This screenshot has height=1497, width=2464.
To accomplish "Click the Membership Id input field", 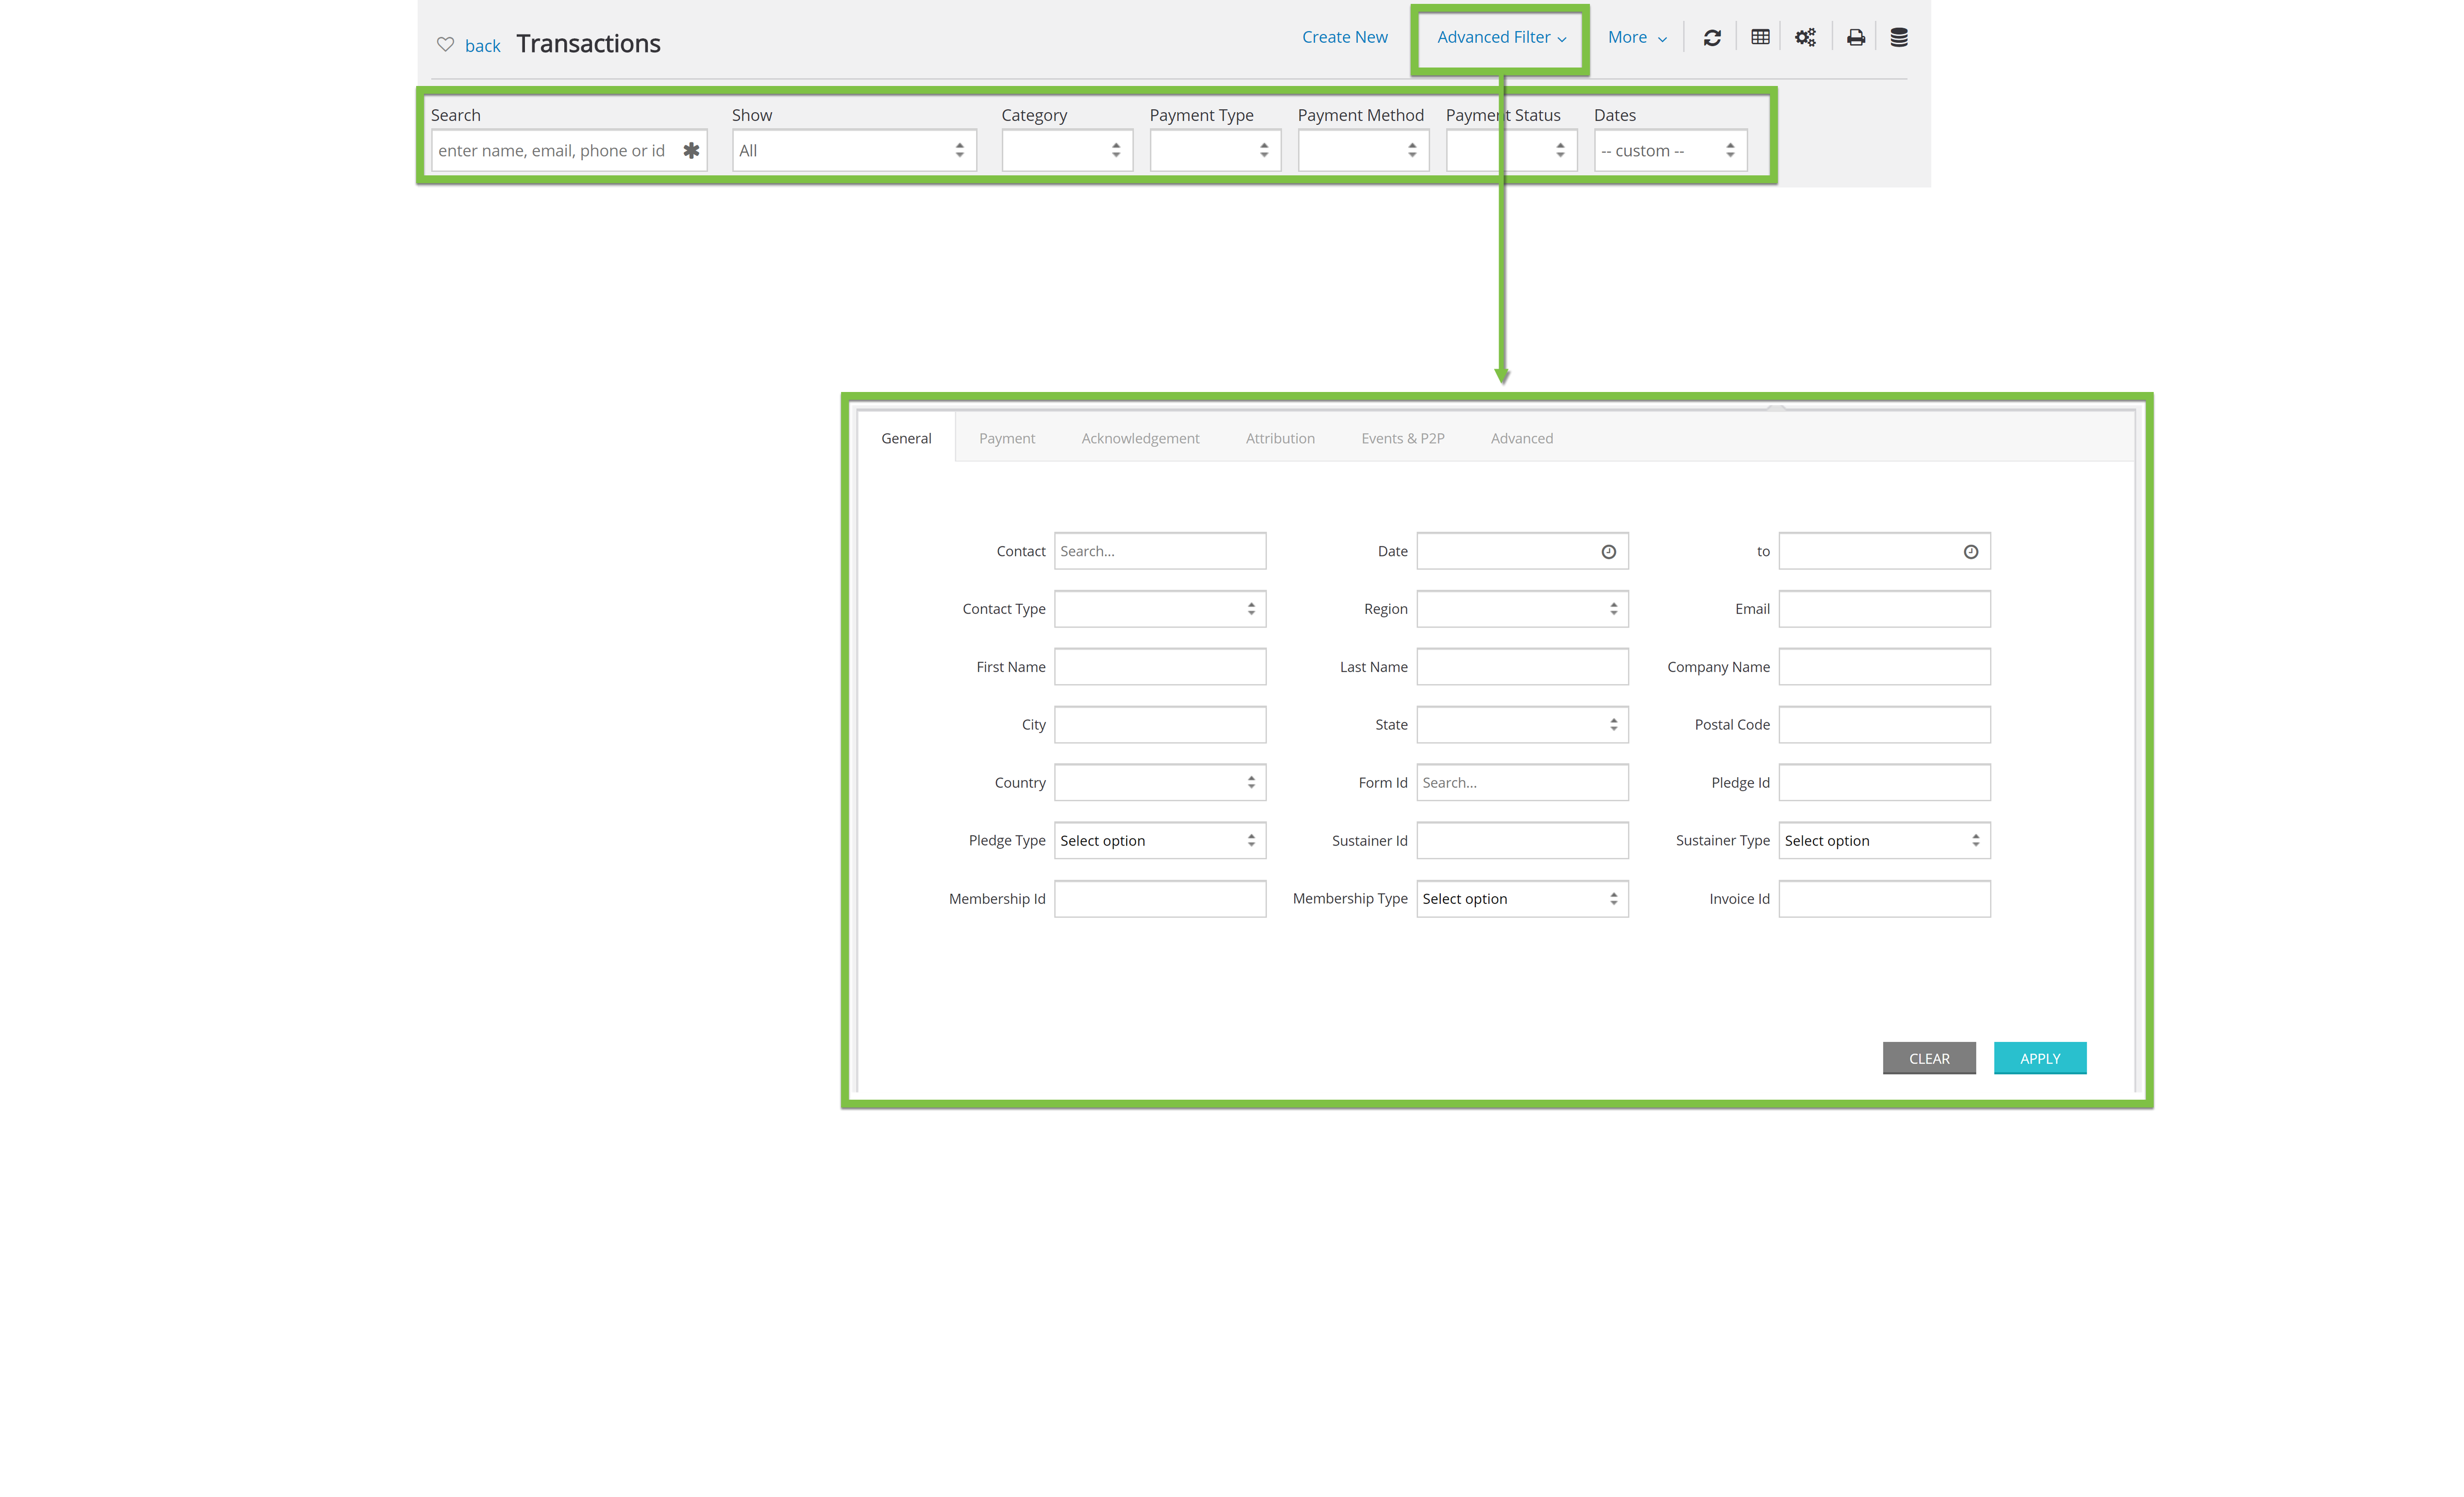I will pyautogui.click(x=1160, y=899).
